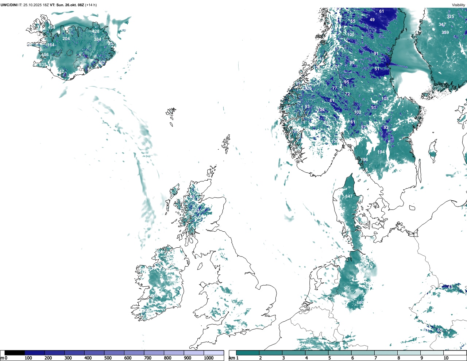Click the '51' value near Swedish coast
467x361 pixels.
tap(377, 69)
